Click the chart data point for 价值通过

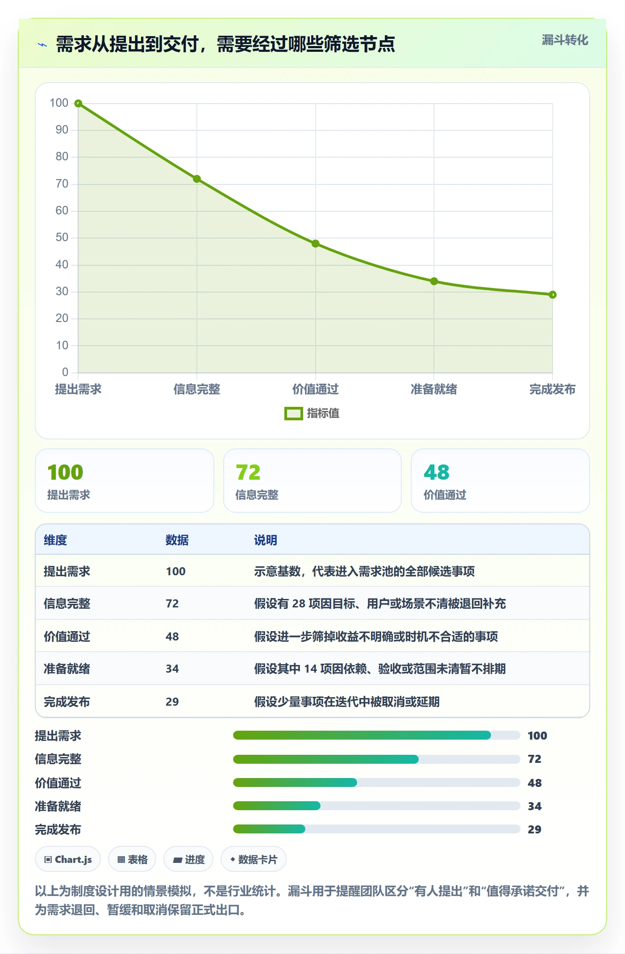[316, 243]
